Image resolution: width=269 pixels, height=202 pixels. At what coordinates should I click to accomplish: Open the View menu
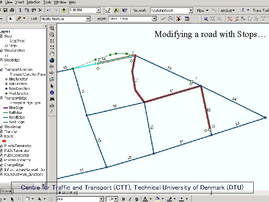[9, 2]
